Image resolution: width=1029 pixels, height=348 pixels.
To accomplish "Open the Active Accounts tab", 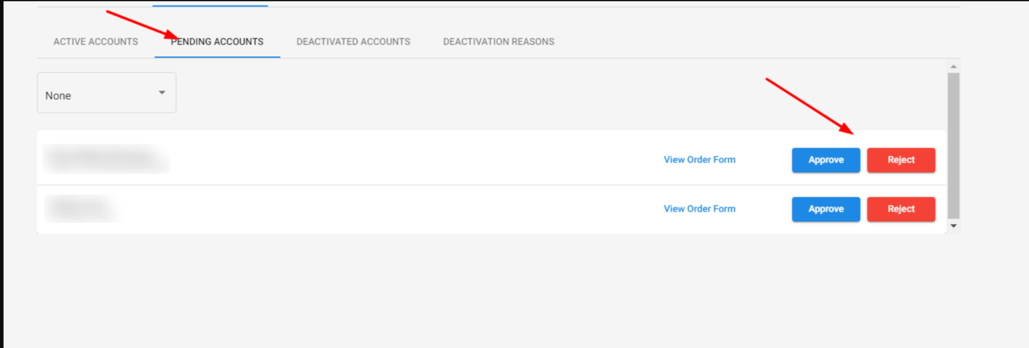I will point(96,42).
